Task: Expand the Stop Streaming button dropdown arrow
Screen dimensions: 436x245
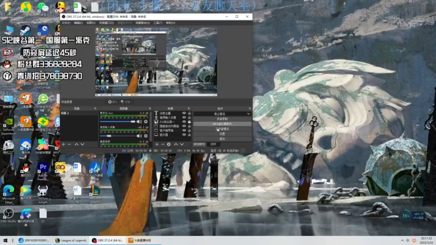Action: 249,114
